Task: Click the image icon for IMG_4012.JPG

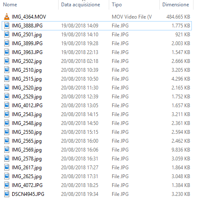Action: [7, 105]
